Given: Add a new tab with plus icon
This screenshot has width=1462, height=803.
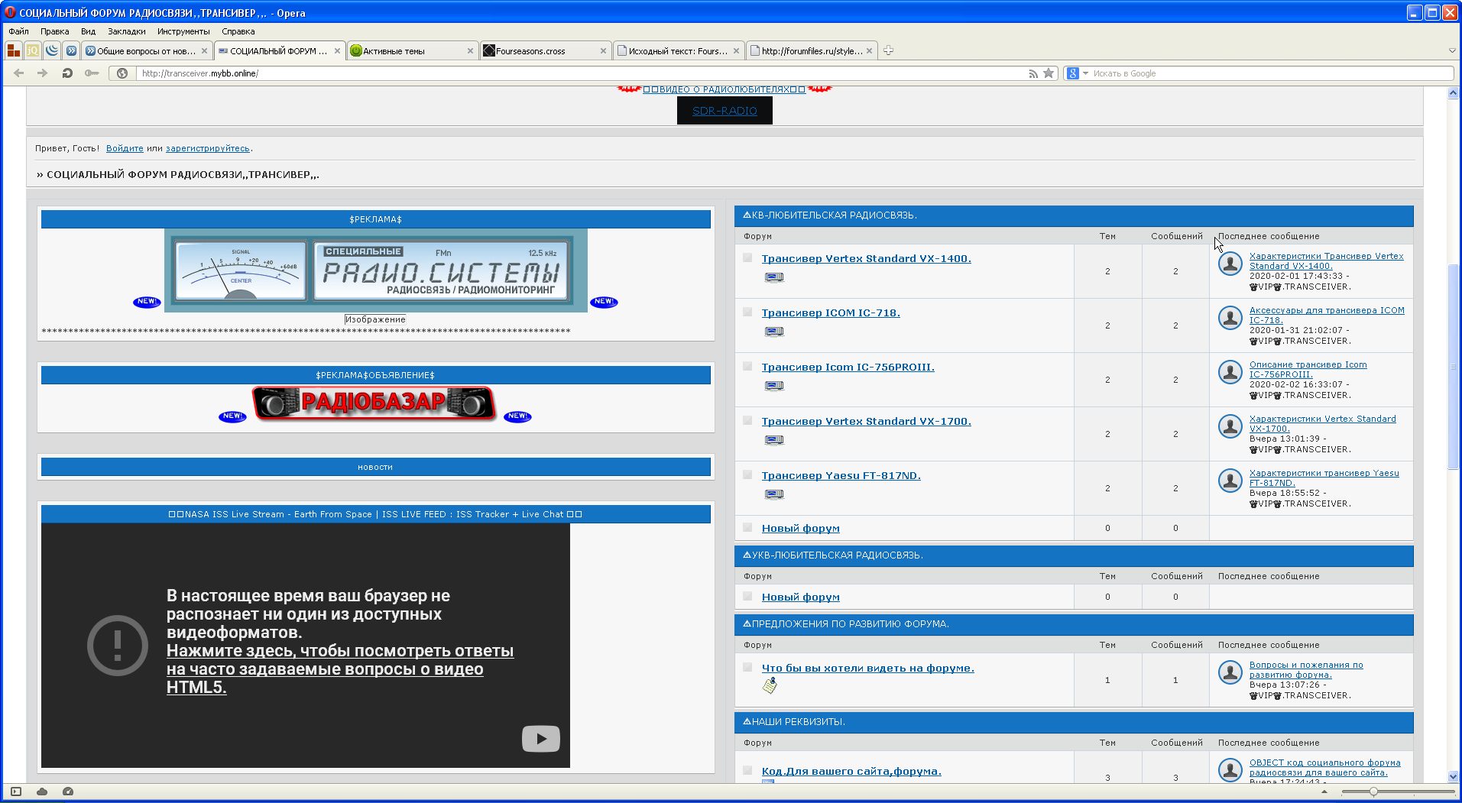Looking at the screenshot, I should [888, 50].
